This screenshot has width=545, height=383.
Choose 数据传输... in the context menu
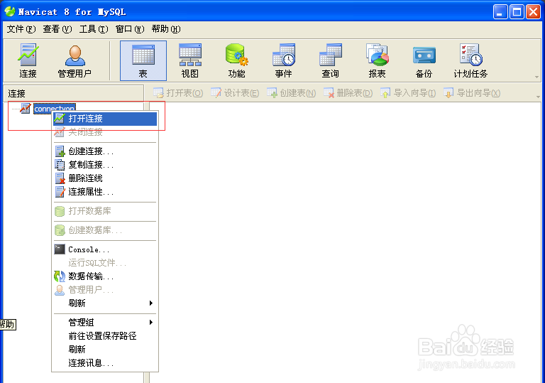(105, 276)
